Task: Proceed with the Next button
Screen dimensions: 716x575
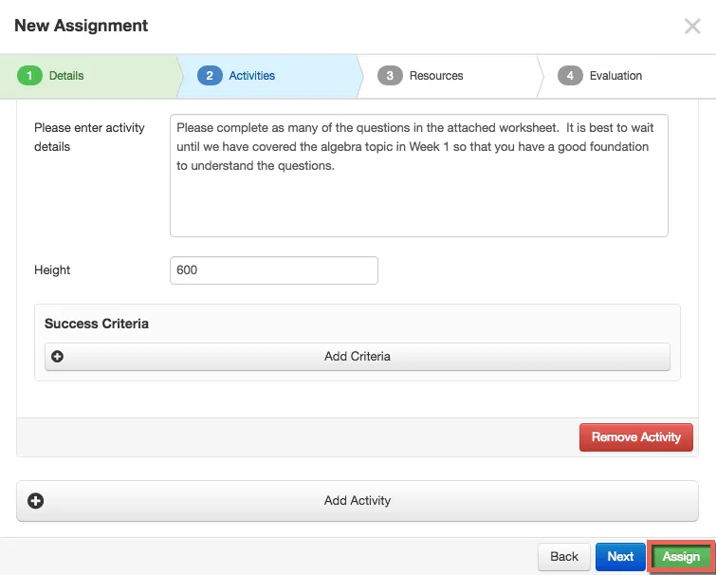Action: click(620, 557)
